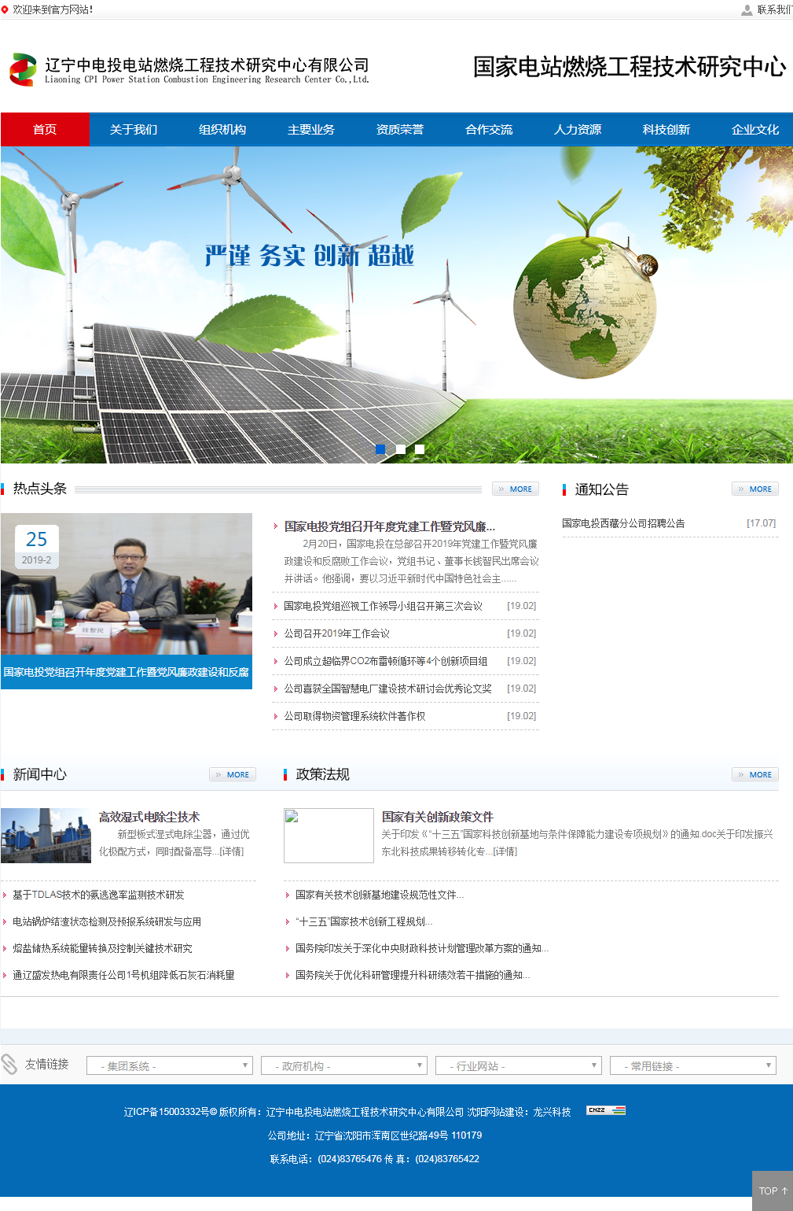Expand the 政府机构 links dropdown

pos(344,1065)
